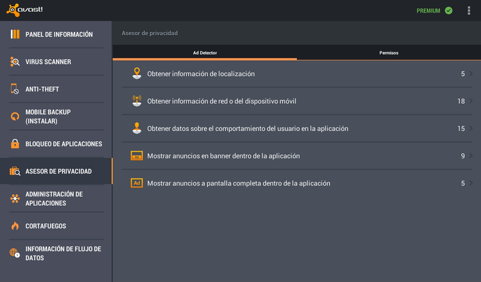Click the PREMIUM status label
This screenshot has width=481, height=282.
tap(428, 11)
